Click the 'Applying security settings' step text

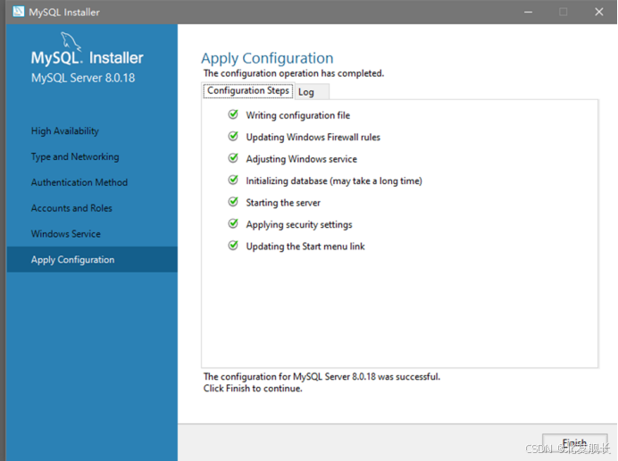299,224
